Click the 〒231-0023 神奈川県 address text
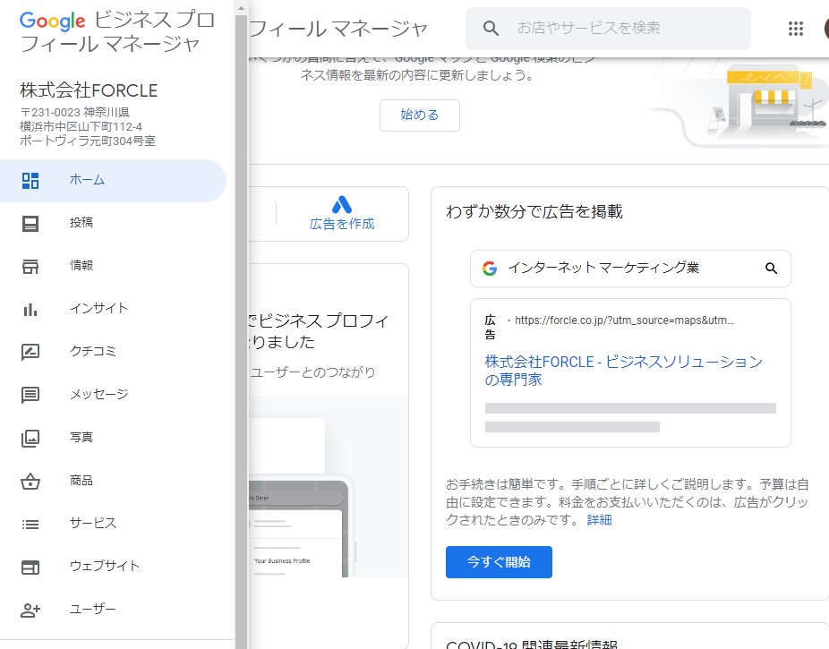 coord(74,112)
